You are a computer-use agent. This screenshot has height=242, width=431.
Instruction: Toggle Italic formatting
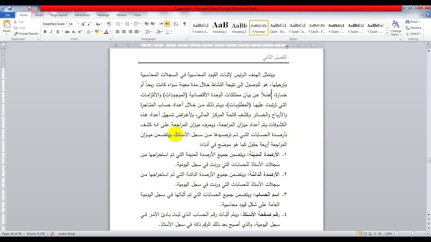coord(51,32)
